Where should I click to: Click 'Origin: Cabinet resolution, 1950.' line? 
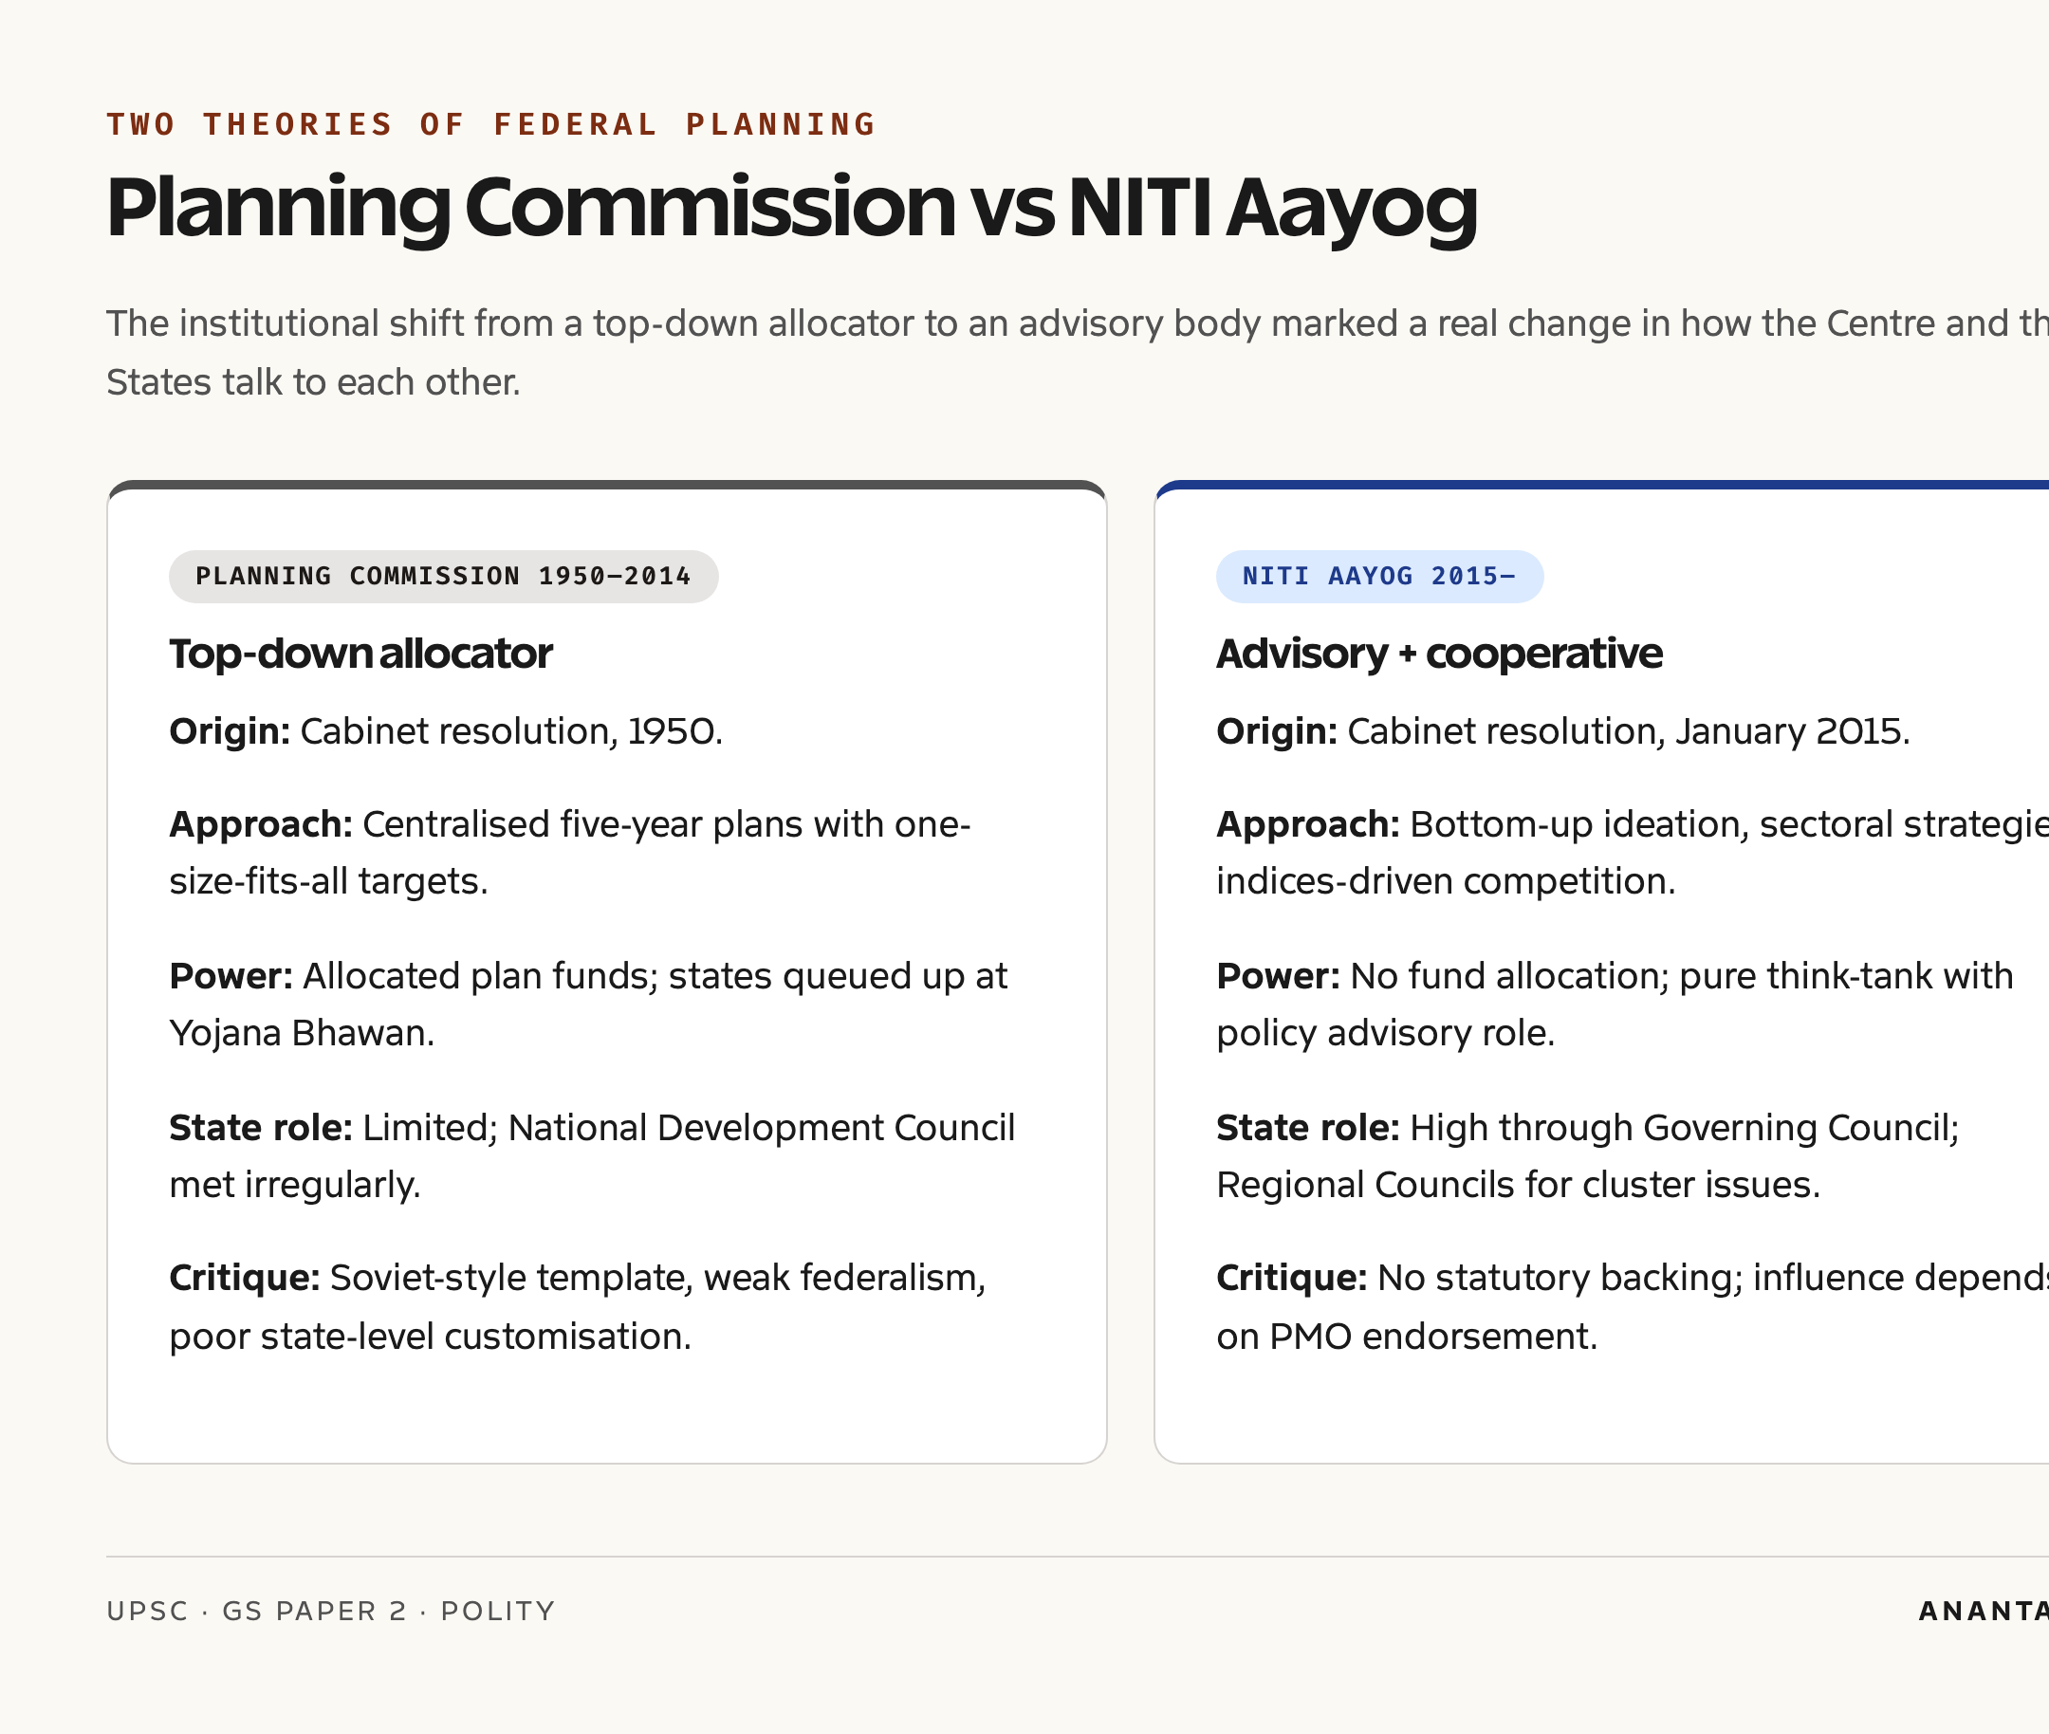[x=447, y=731]
